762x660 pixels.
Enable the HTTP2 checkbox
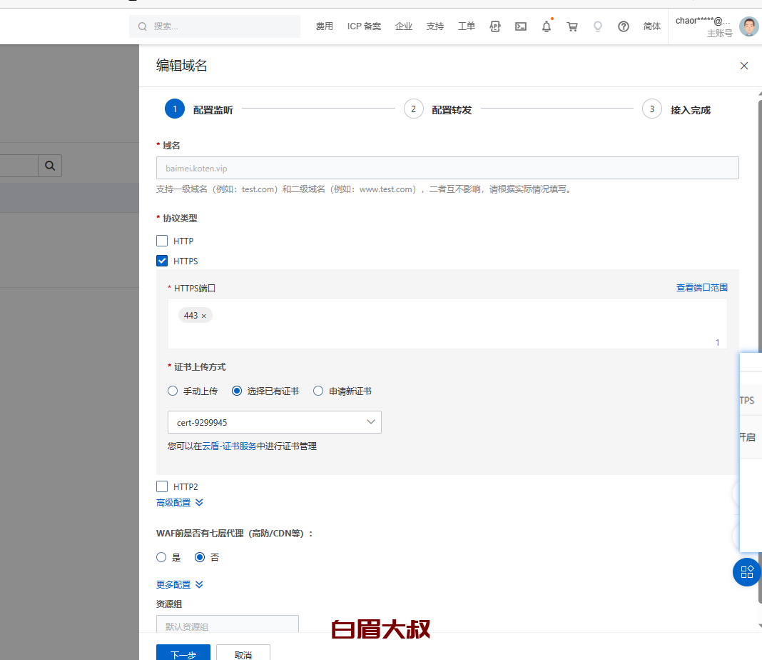(x=162, y=486)
